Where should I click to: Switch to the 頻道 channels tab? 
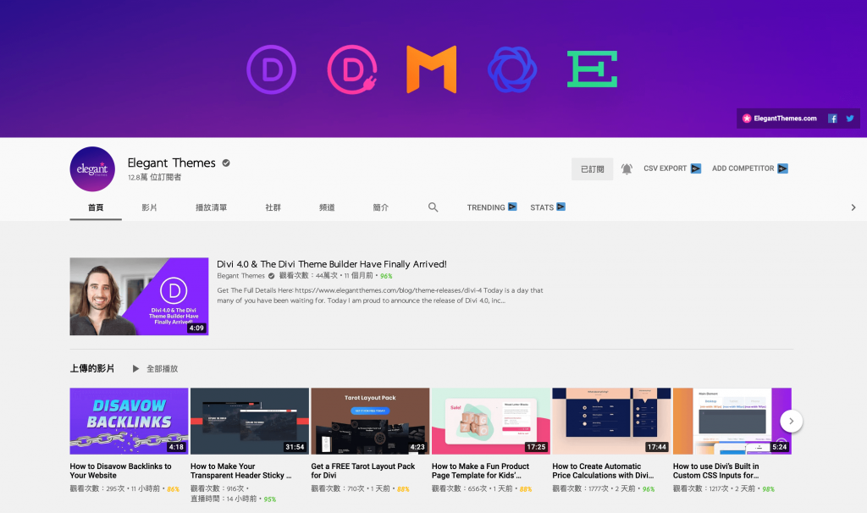[x=327, y=207]
